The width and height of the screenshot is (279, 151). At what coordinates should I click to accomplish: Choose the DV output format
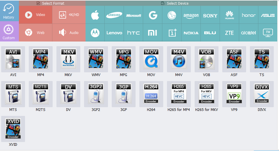68,94
